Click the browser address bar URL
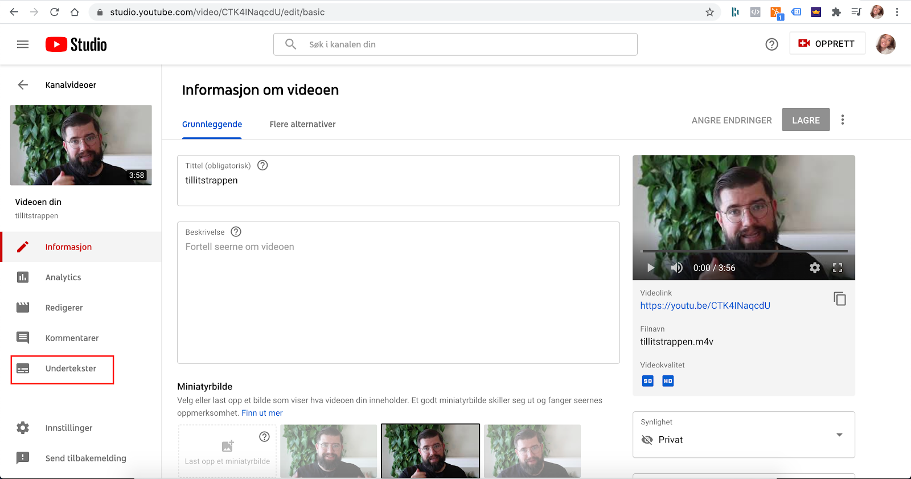 pos(218,12)
